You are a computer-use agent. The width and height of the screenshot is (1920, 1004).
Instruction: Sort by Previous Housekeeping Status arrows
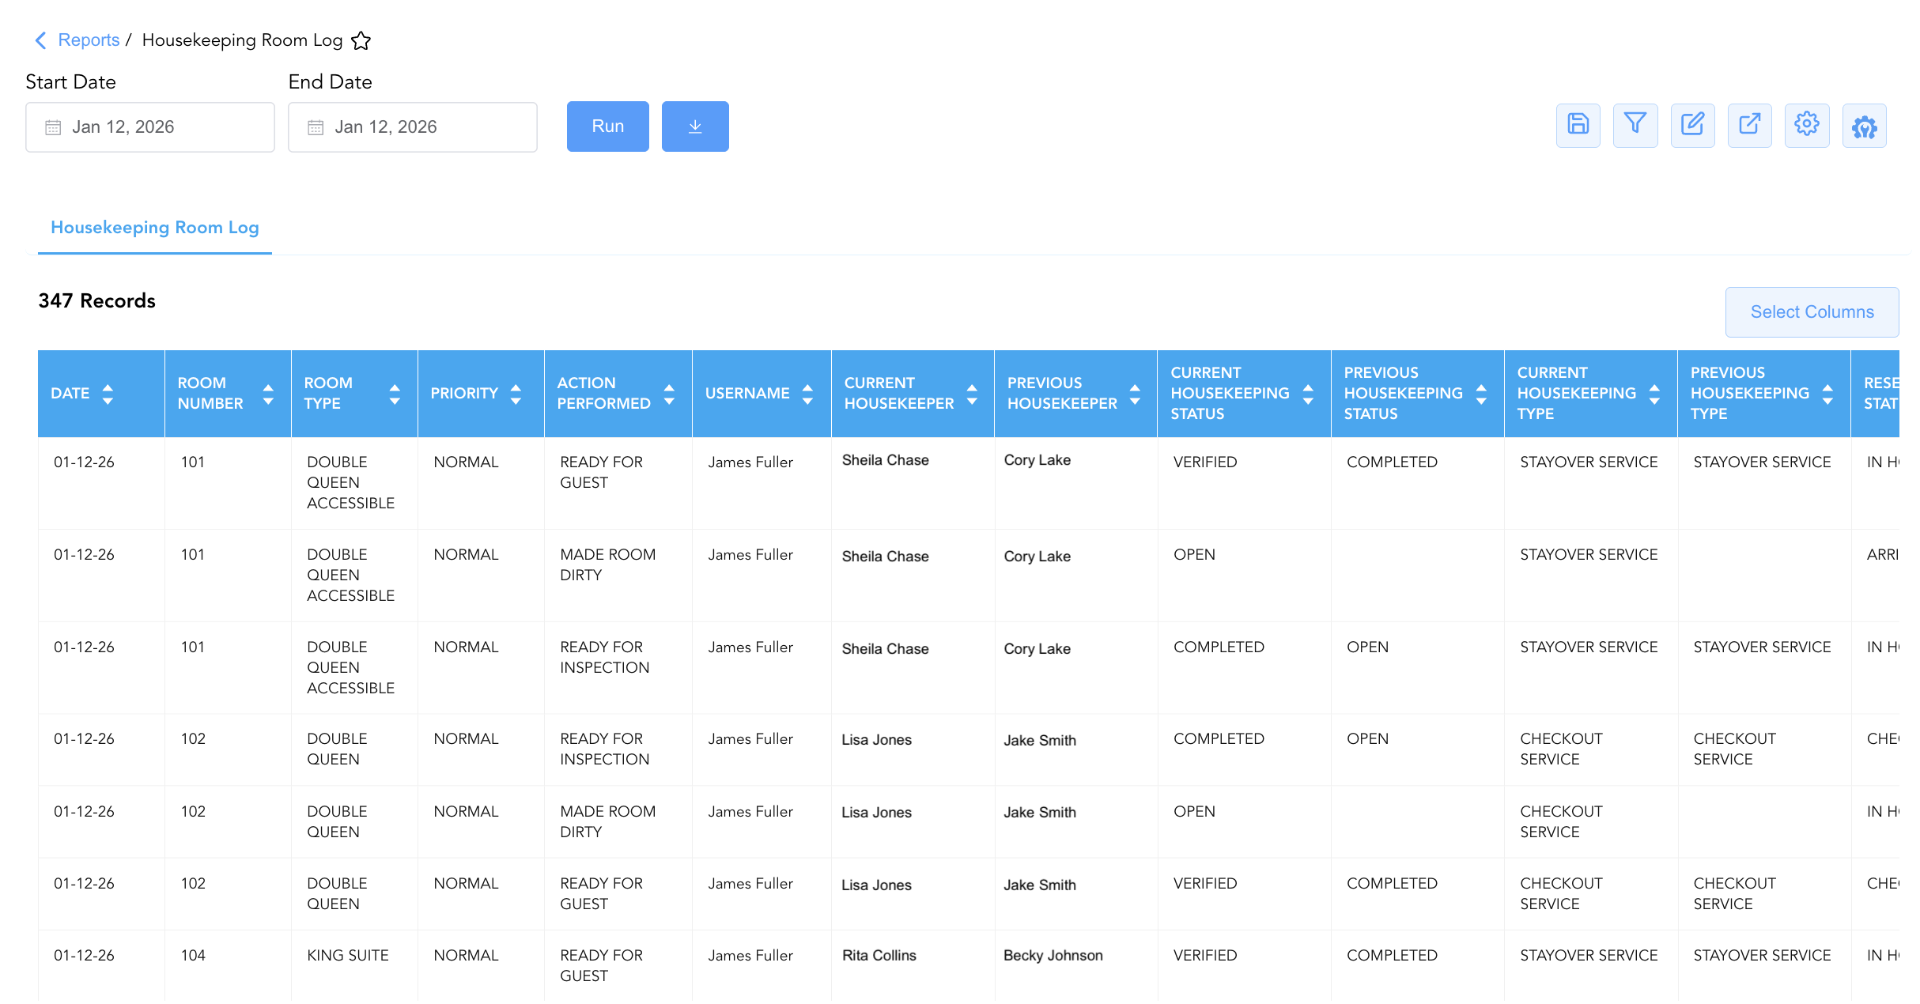(x=1481, y=394)
